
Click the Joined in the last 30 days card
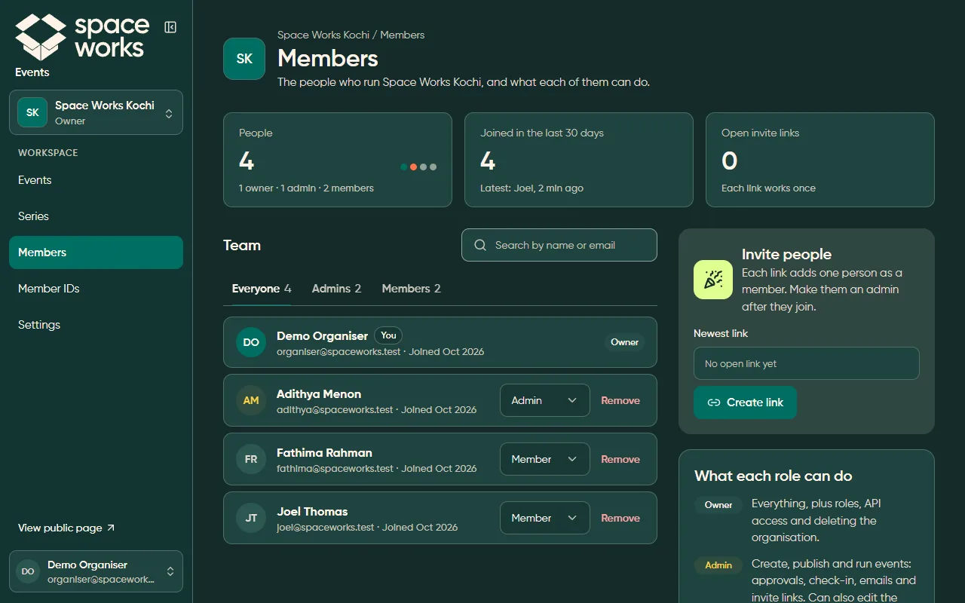tap(579, 160)
